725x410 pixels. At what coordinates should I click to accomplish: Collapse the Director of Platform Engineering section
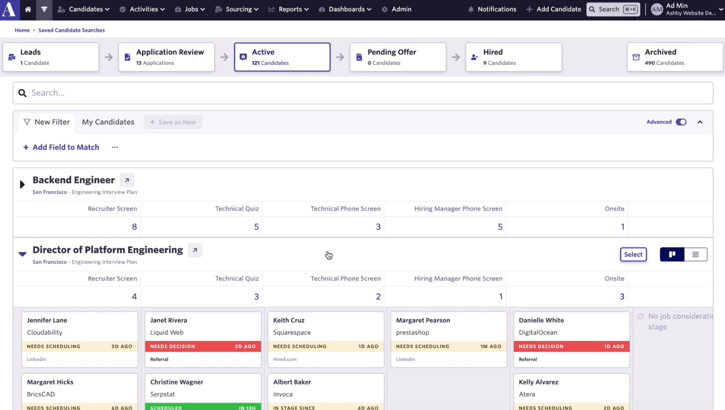click(22, 254)
